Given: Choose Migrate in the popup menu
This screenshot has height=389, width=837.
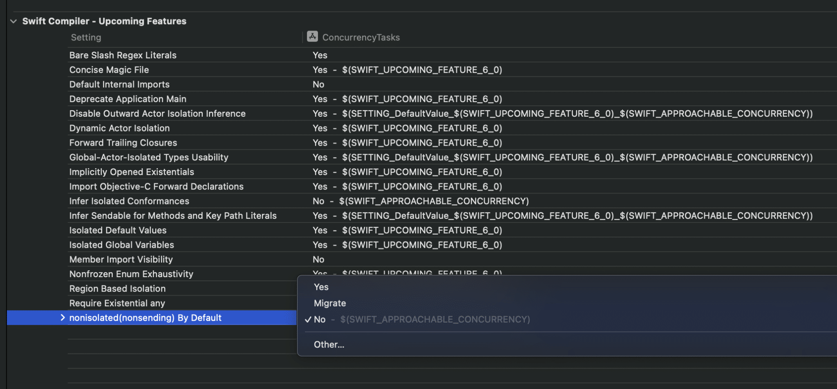Looking at the screenshot, I should coord(330,303).
